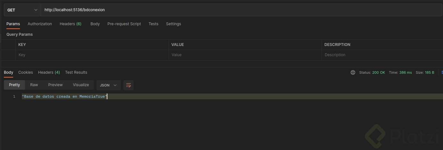Switch to the Authorization tab
This screenshot has height=150, width=443.
(40, 24)
